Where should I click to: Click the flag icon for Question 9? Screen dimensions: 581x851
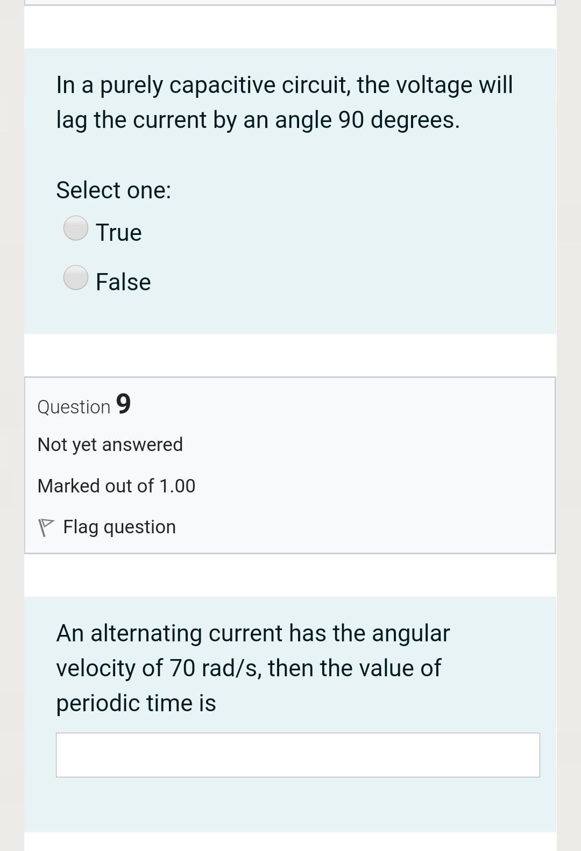[x=46, y=527]
